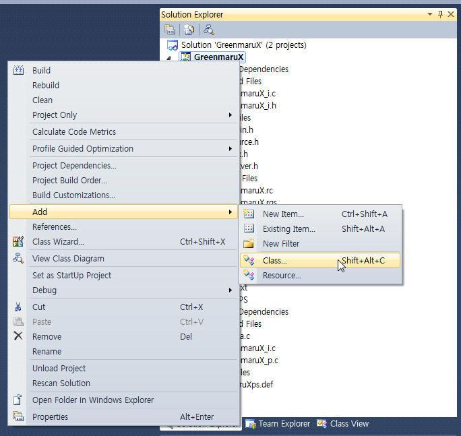Close the Solution Explorer panel
This screenshot has height=436, width=461.
(x=451, y=14)
